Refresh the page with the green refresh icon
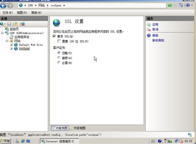The width and height of the screenshot is (196, 144). [x=170, y=5]
